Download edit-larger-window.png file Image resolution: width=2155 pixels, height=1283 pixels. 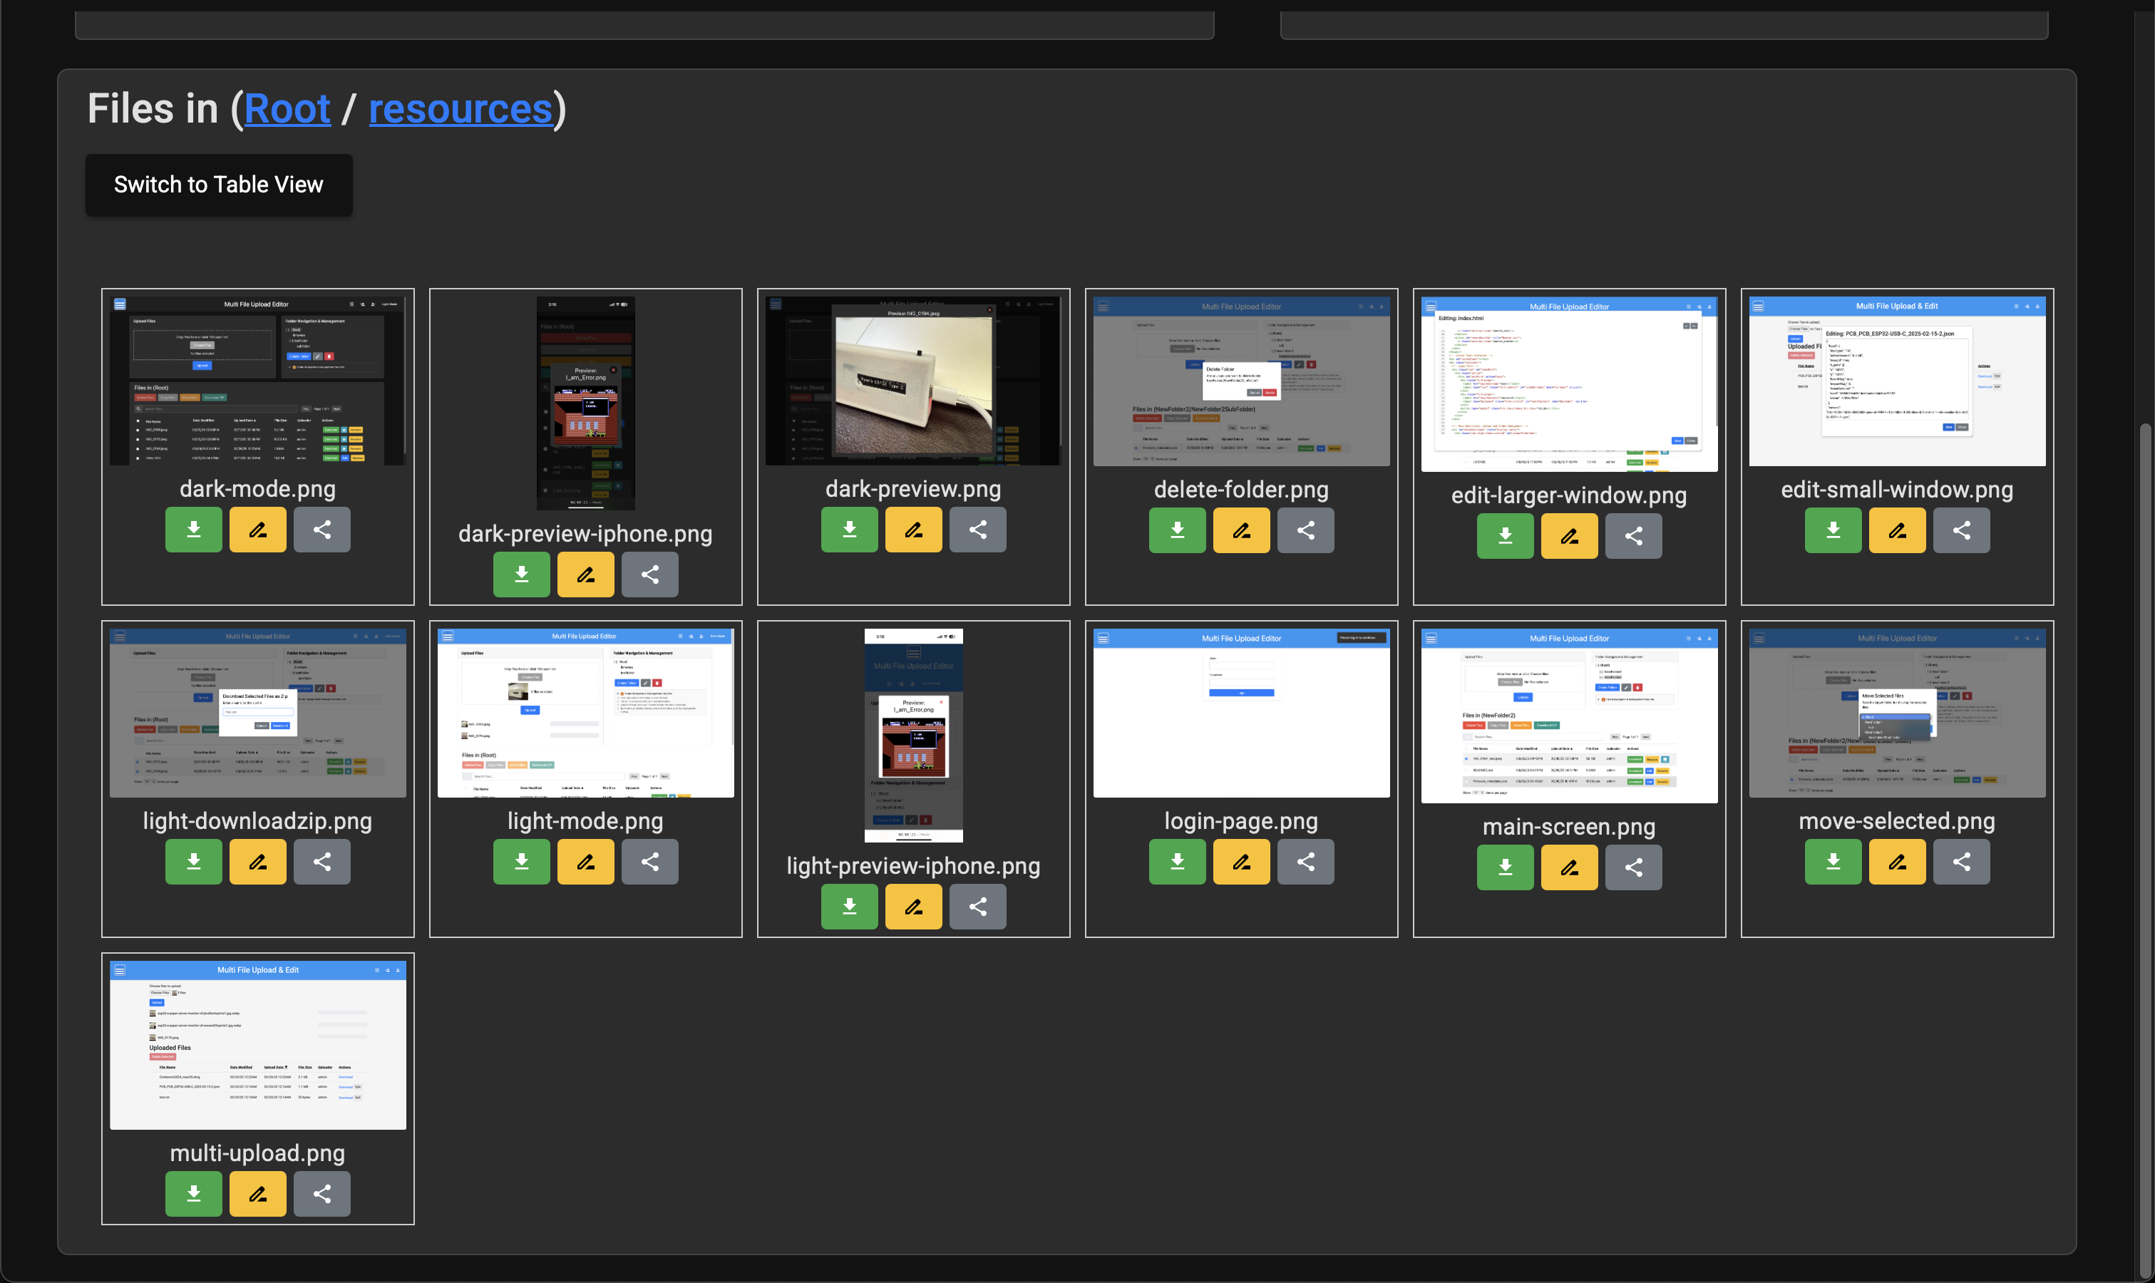coord(1505,535)
